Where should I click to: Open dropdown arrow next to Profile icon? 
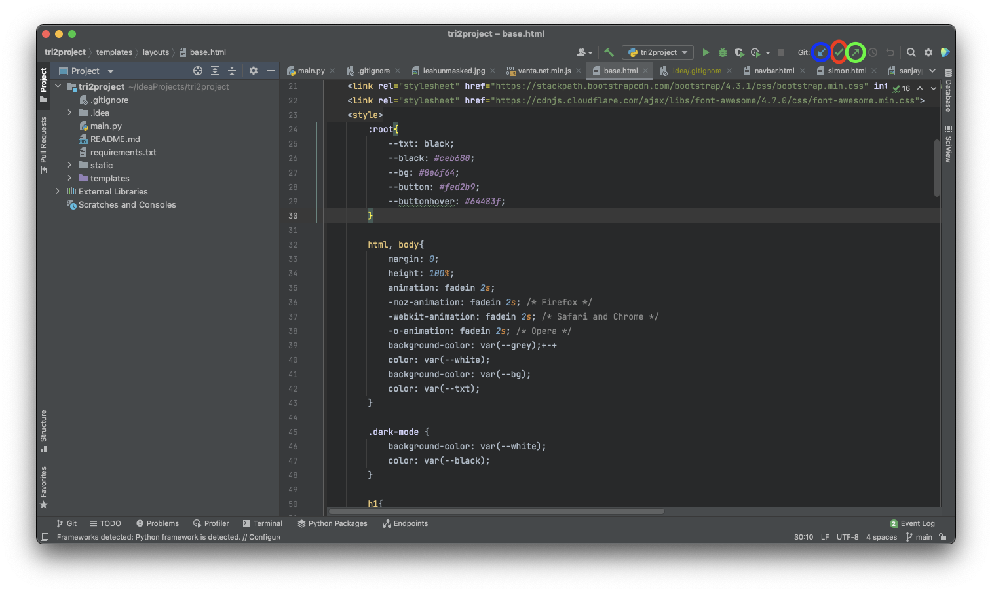tap(768, 52)
